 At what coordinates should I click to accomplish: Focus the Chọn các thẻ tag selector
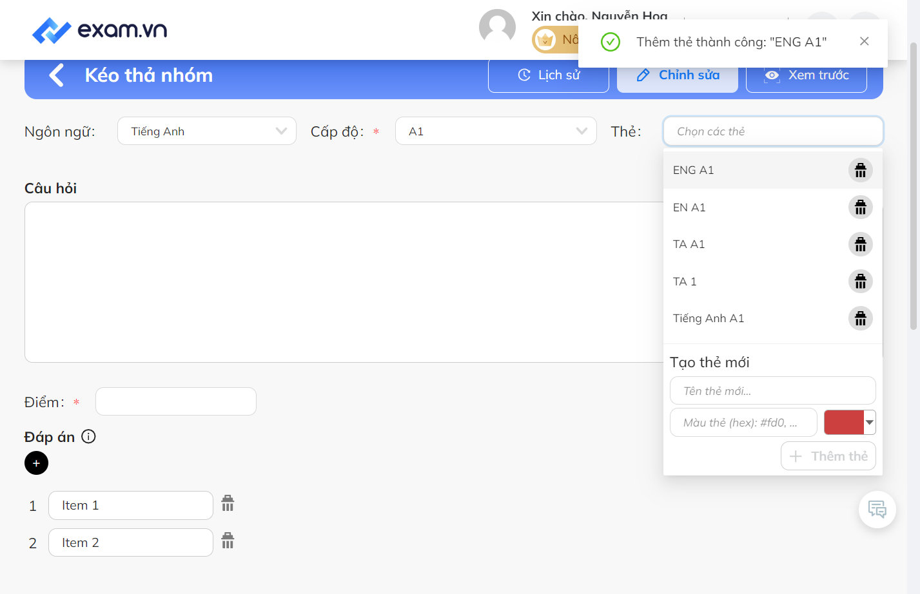tap(773, 131)
